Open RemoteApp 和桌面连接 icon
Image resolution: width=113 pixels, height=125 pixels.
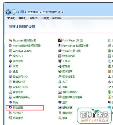coord(60,46)
